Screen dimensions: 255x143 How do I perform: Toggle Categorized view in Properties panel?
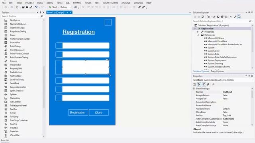tap(195, 84)
